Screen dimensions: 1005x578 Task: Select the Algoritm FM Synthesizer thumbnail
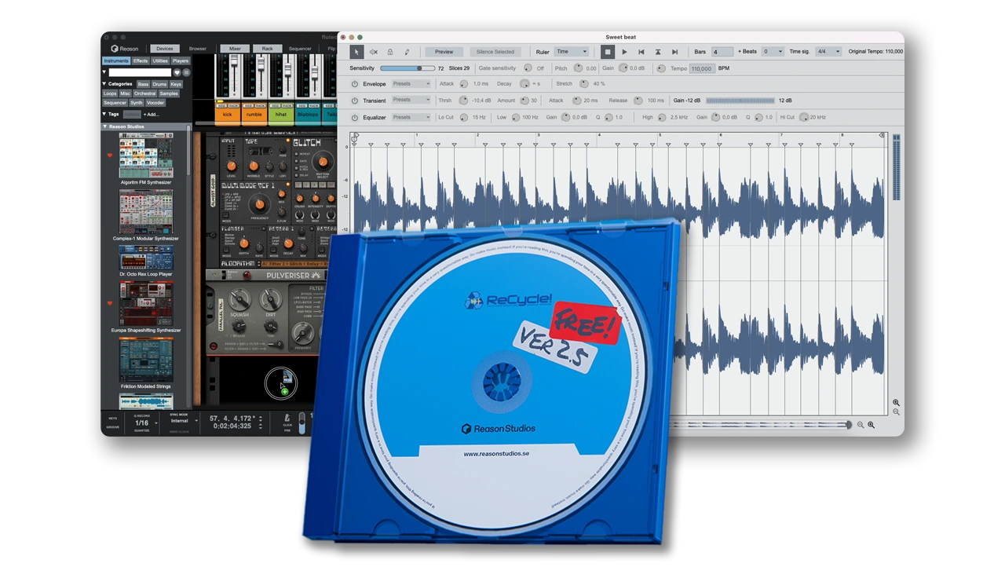(x=146, y=155)
